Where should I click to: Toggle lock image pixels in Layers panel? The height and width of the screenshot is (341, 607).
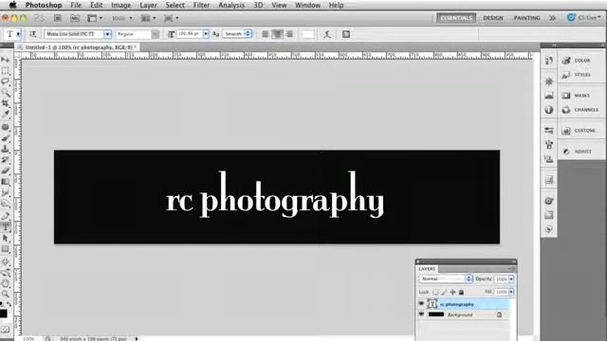pyautogui.click(x=445, y=293)
